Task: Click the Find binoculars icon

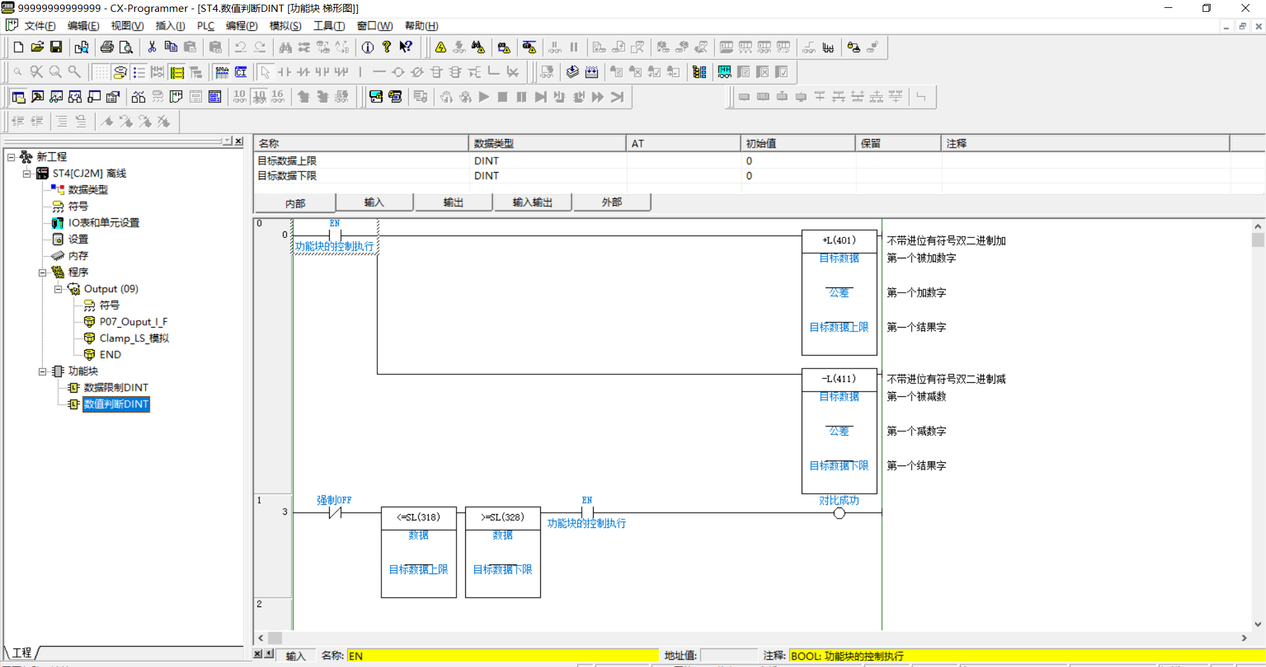Action: (285, 47)
